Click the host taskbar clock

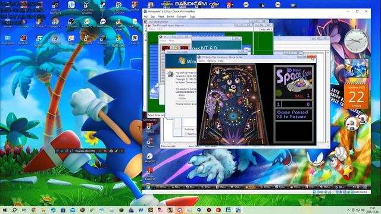[372, 210]
